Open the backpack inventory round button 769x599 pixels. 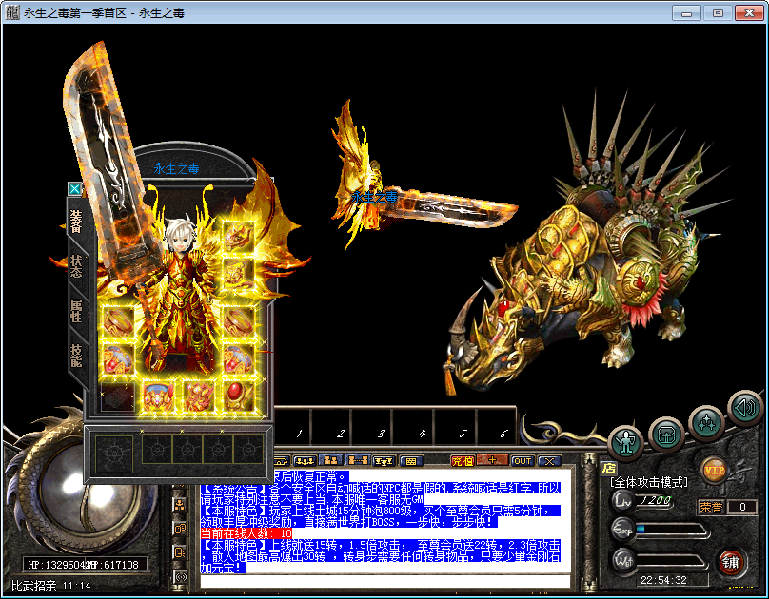(x=666, y=434)
